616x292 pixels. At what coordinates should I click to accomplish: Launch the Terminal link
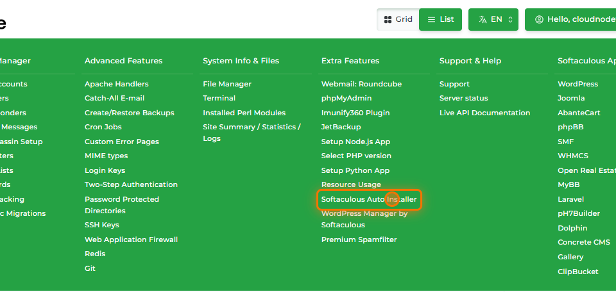coord(219,98)
